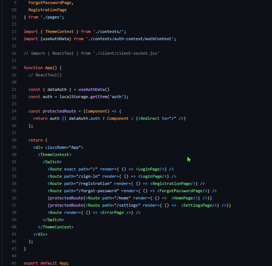Screen dimensions: 272x266
Task: Click path="/forgot-password" on line 35
Action: point(91,191)
